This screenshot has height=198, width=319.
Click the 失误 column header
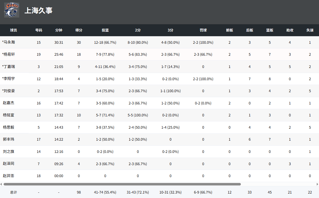coord(310,30)
